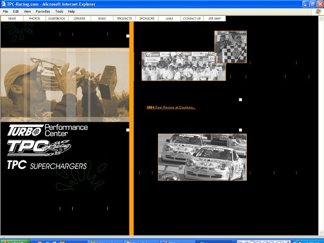Click the Internet Explorer page icon in title bar
The width and height of the screenshot is (324, 243).
point(3,4)
